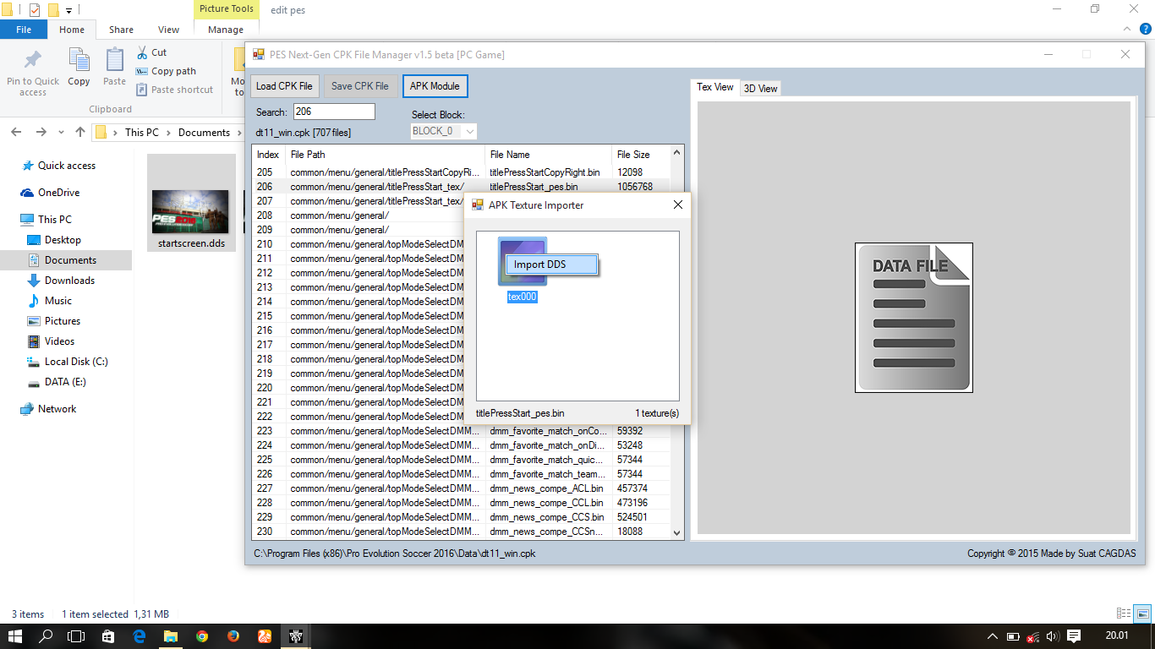Open OneDrive in navigation pane
This screenshot has height=649, width=1155.
(x=58, y=193)
